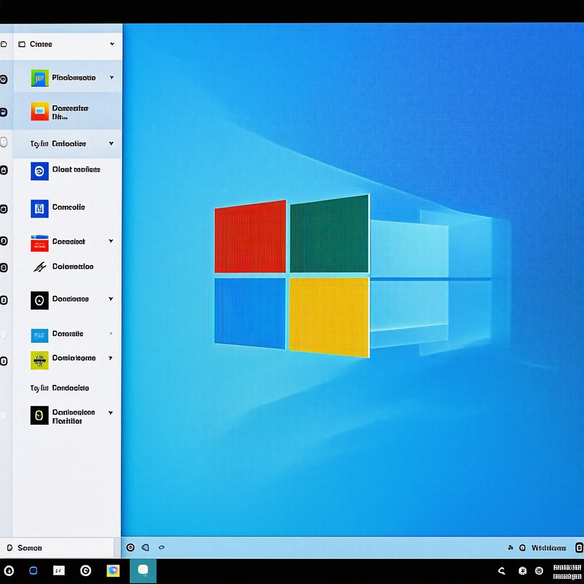The width and height of the screenshot is (584, 584).
Task: Open the blue app icon beside Comeolie
Action: (39, 209)
